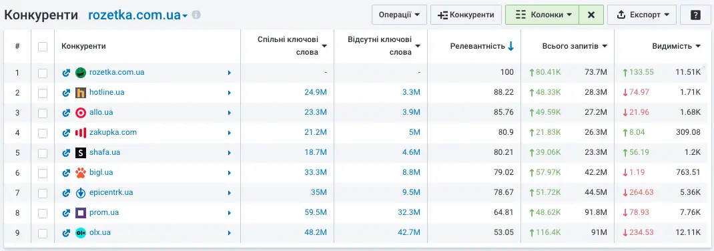Open shafa.ua external link icon
The width and height of the screenshot is (714, 251).
pyautogui.click(x=66, y=153)
